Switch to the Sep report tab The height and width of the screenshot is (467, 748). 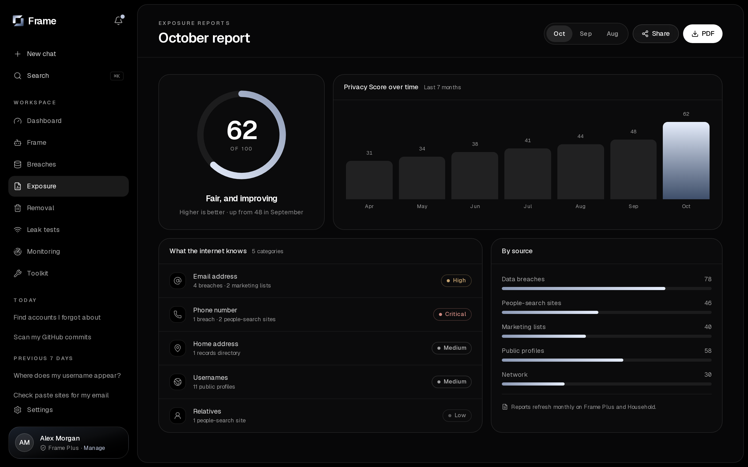pos(586,34)
